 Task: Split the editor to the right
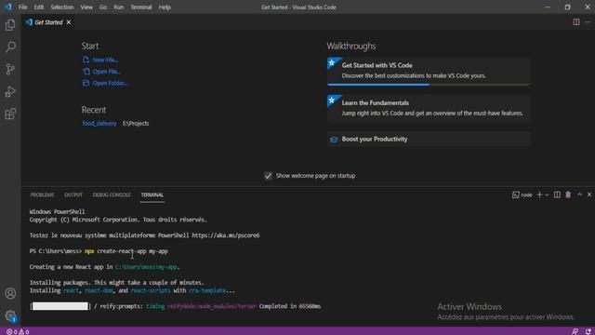pyautogui.click(x=576, y=22)
